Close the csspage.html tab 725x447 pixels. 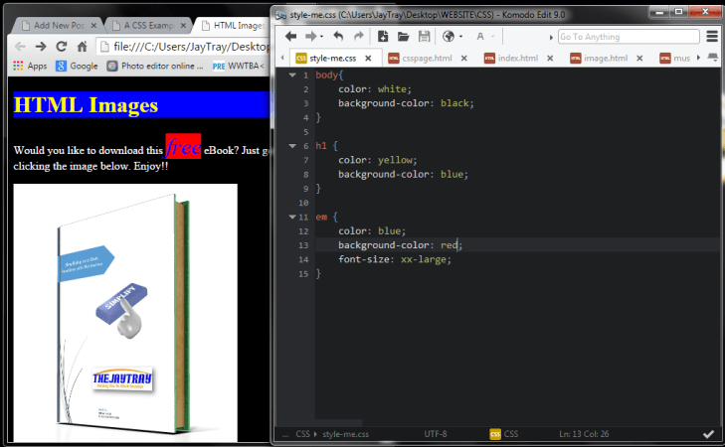coord(463,59)
